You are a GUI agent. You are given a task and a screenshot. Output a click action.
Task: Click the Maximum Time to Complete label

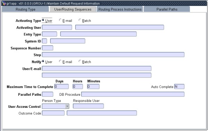click(x=30, y=87)
